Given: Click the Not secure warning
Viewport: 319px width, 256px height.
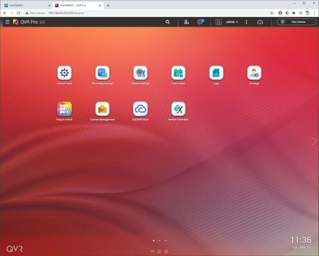Looking at the screenshot, I should pos(35,13).
